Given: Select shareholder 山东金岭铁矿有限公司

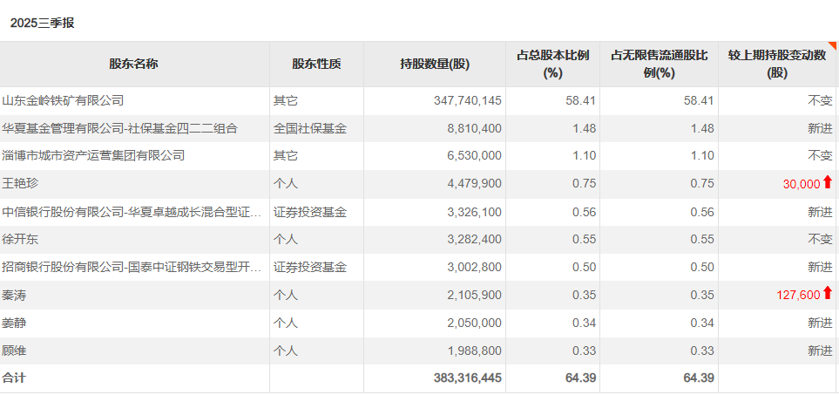Looking at the screenshot, I should (63, 100).
